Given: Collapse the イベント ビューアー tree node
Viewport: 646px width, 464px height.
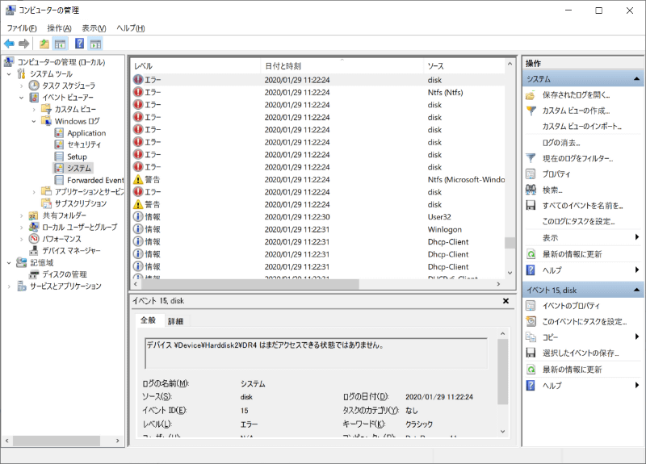Looking at the screenshot, I should click(x=22, y=98).
